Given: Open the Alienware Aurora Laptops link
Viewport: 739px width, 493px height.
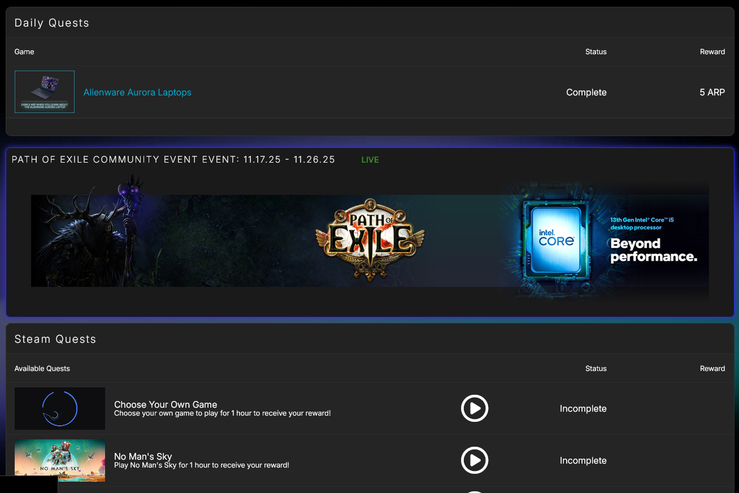Looking at the screenshot, I should [x=137, y=93].
